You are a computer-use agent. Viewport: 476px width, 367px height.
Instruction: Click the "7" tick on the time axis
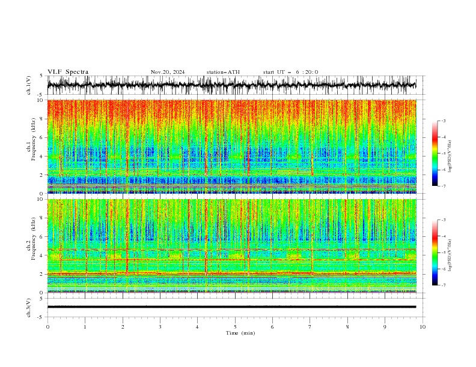click(x=310, y=327)
